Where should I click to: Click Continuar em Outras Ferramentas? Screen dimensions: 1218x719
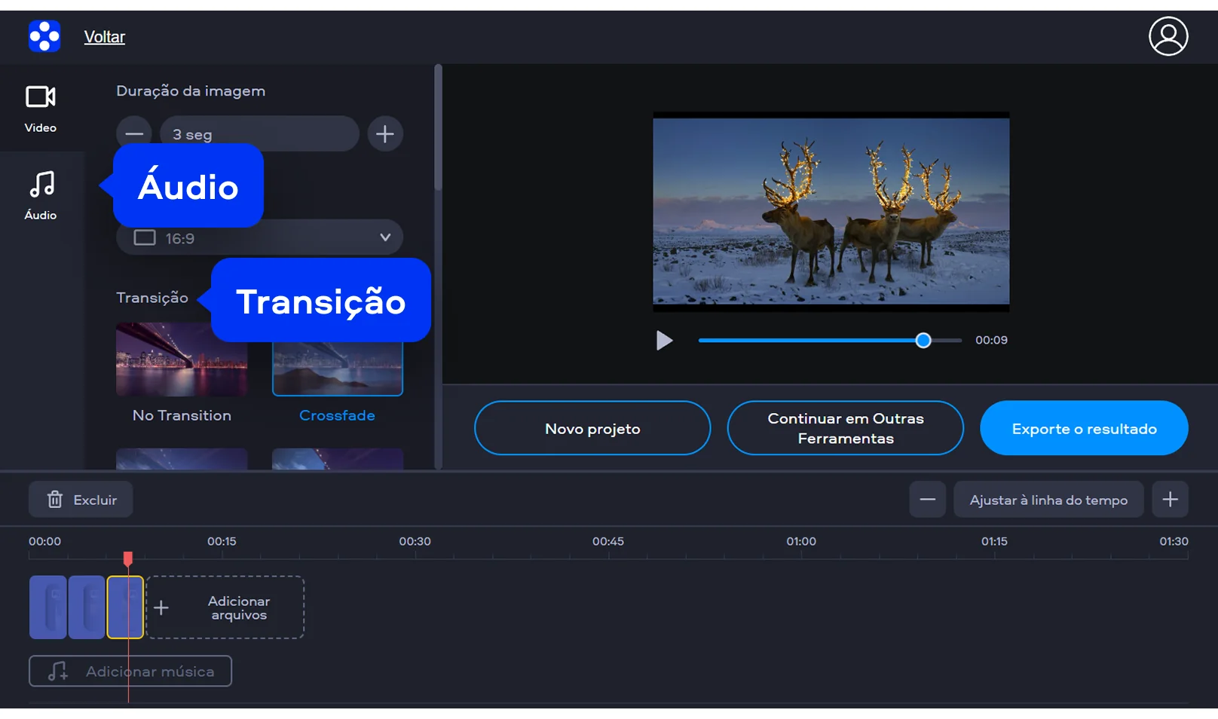(x=845, y=428)
